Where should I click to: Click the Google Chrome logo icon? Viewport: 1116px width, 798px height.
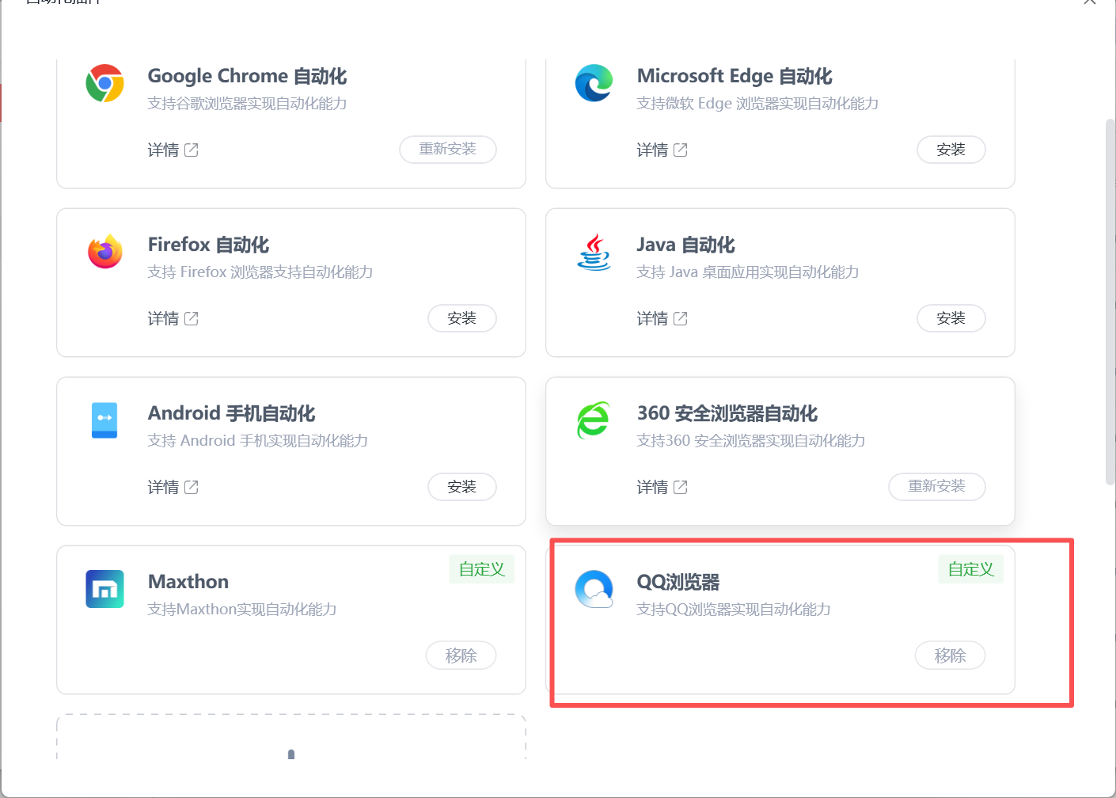pyautogui.click(x=104, y=83)
